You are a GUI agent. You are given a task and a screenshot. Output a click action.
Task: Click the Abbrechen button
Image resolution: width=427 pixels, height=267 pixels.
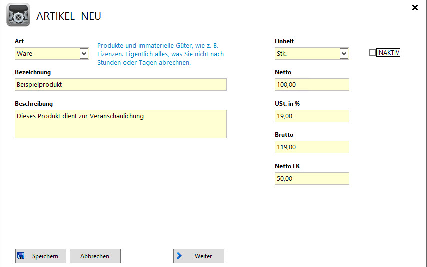[95, 256]
